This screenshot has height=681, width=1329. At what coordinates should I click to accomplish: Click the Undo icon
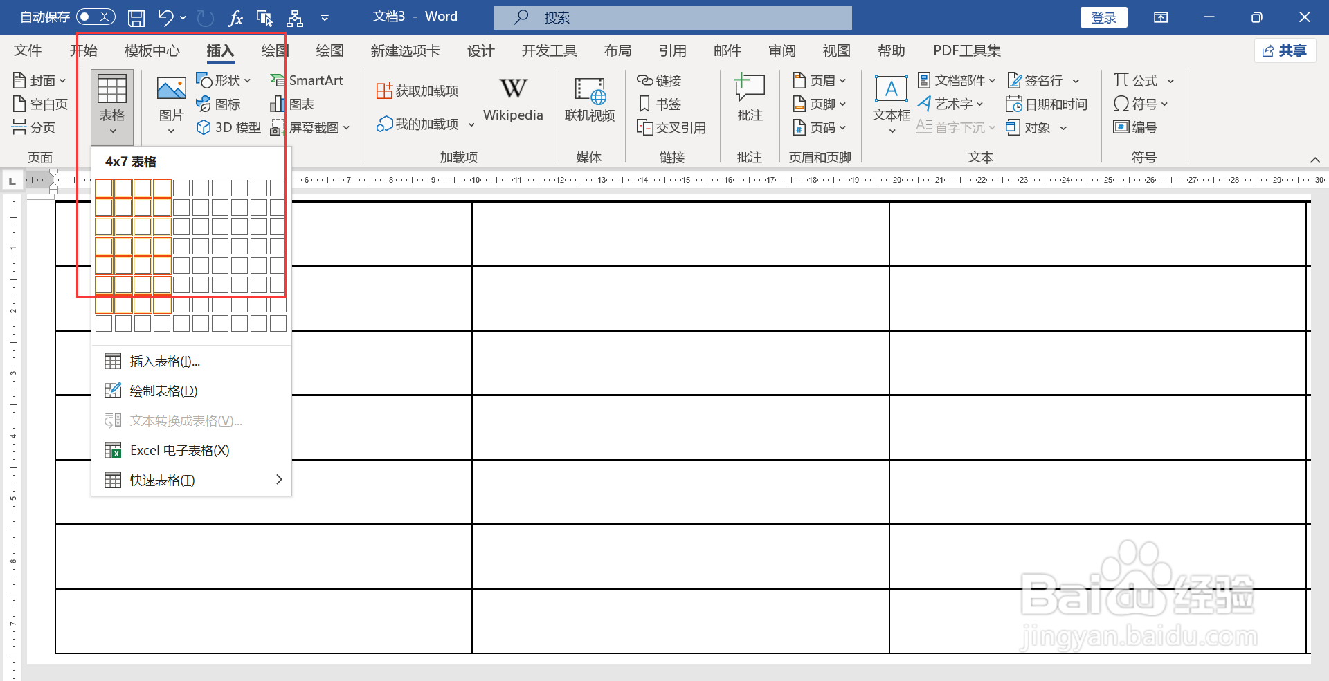165,17
